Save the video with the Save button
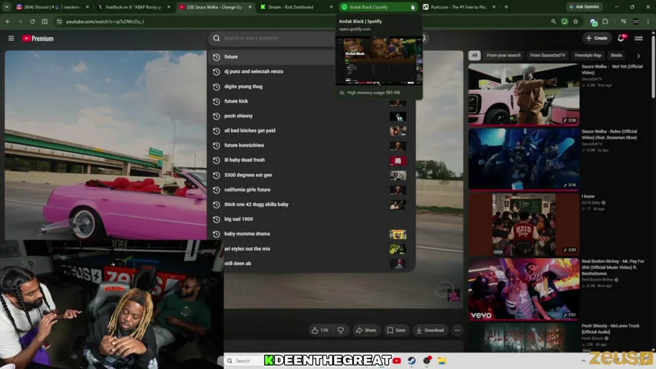Image resolution: width=656 pixels, height=369 pixels. click(396, 331)
